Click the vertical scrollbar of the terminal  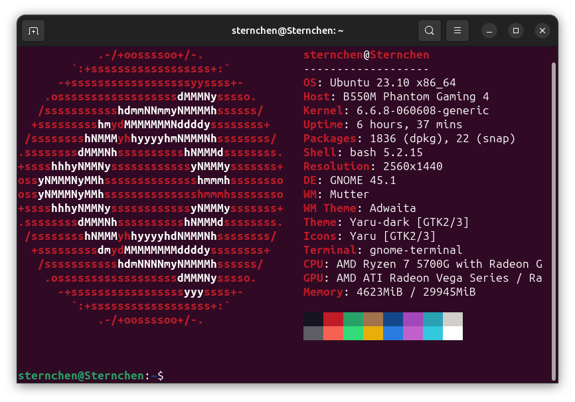pyautogui.click(x=554, y=221)
